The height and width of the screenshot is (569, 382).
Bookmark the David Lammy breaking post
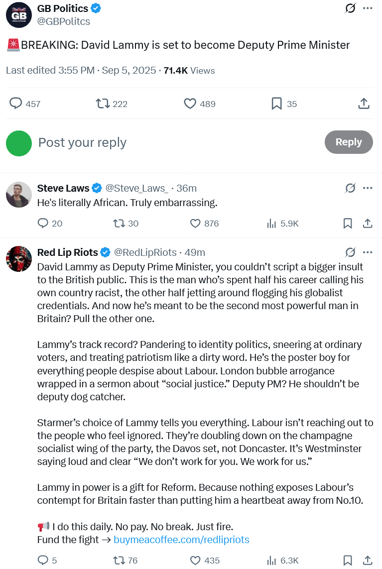[276, 104]
